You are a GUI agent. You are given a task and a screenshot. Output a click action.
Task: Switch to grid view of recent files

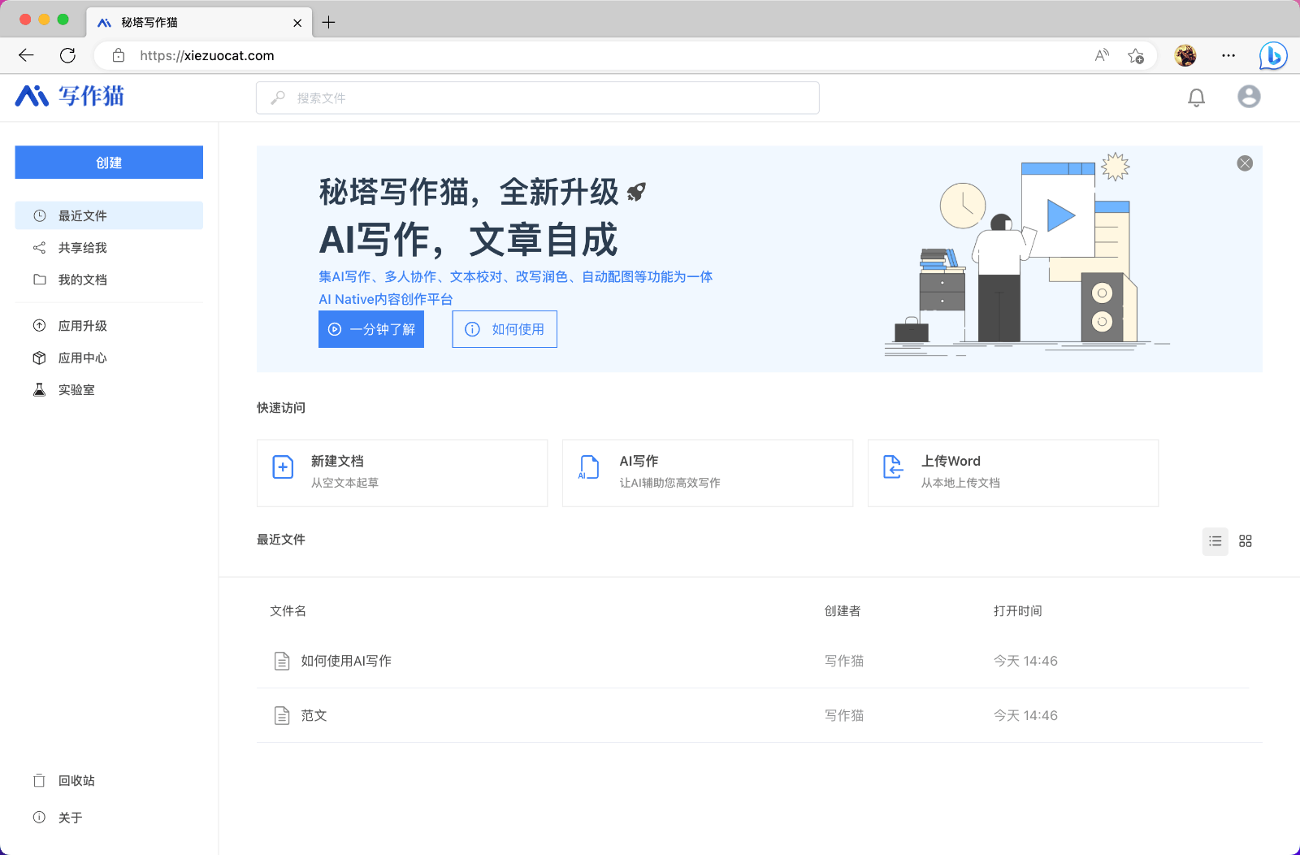pos(1246,541)
